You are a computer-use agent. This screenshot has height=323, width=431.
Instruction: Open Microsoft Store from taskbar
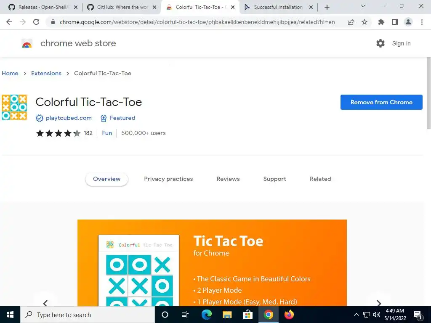[x=247, y=315]
